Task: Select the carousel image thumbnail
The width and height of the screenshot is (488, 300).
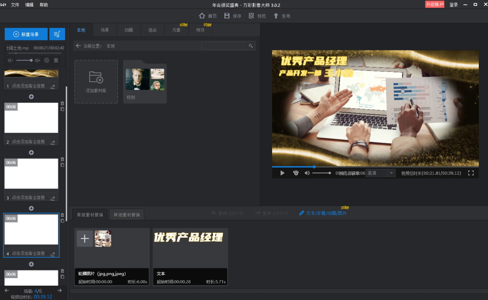Action: click(103, 239)
